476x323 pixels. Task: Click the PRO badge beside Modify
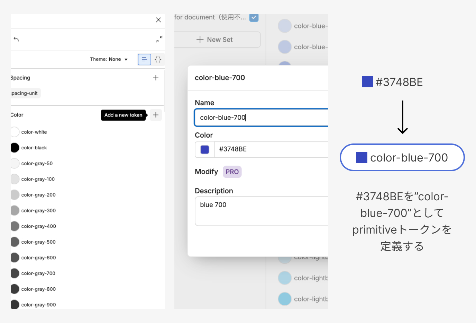pyautogui.click(x=232, y=172)
